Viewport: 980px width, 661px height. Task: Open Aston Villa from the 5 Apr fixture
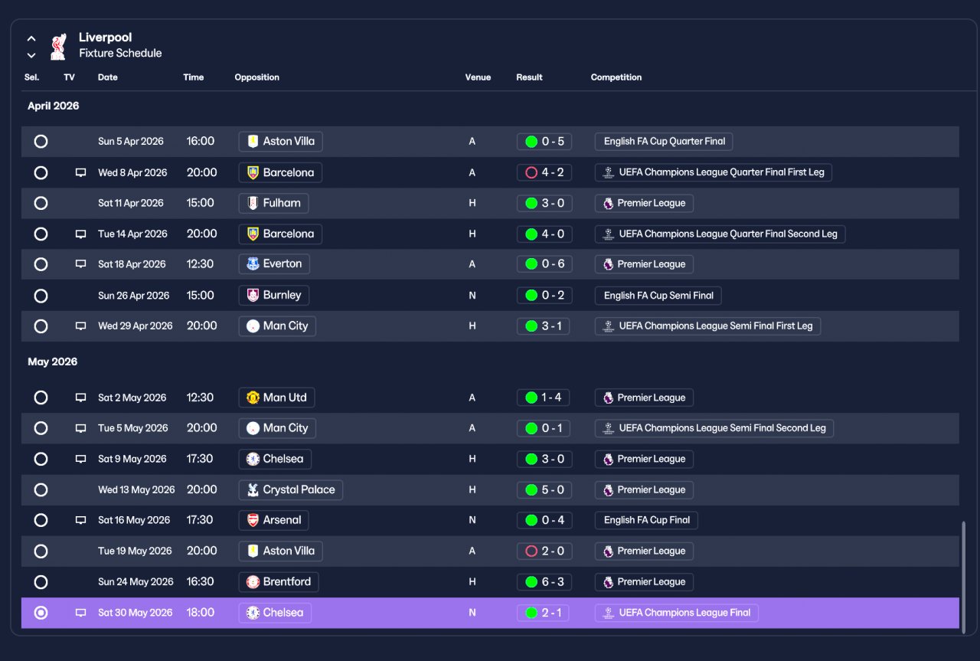pyautogui.click(x=280, y=142)
